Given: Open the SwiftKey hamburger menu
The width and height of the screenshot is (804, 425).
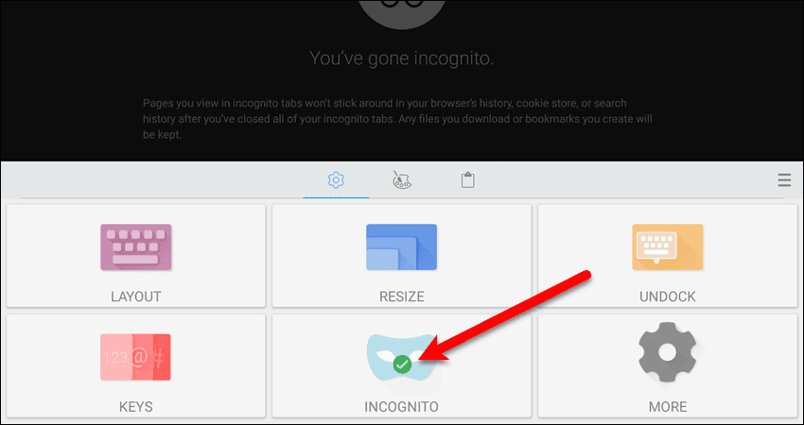Looking at the screenshot, I should coord(784,180).
